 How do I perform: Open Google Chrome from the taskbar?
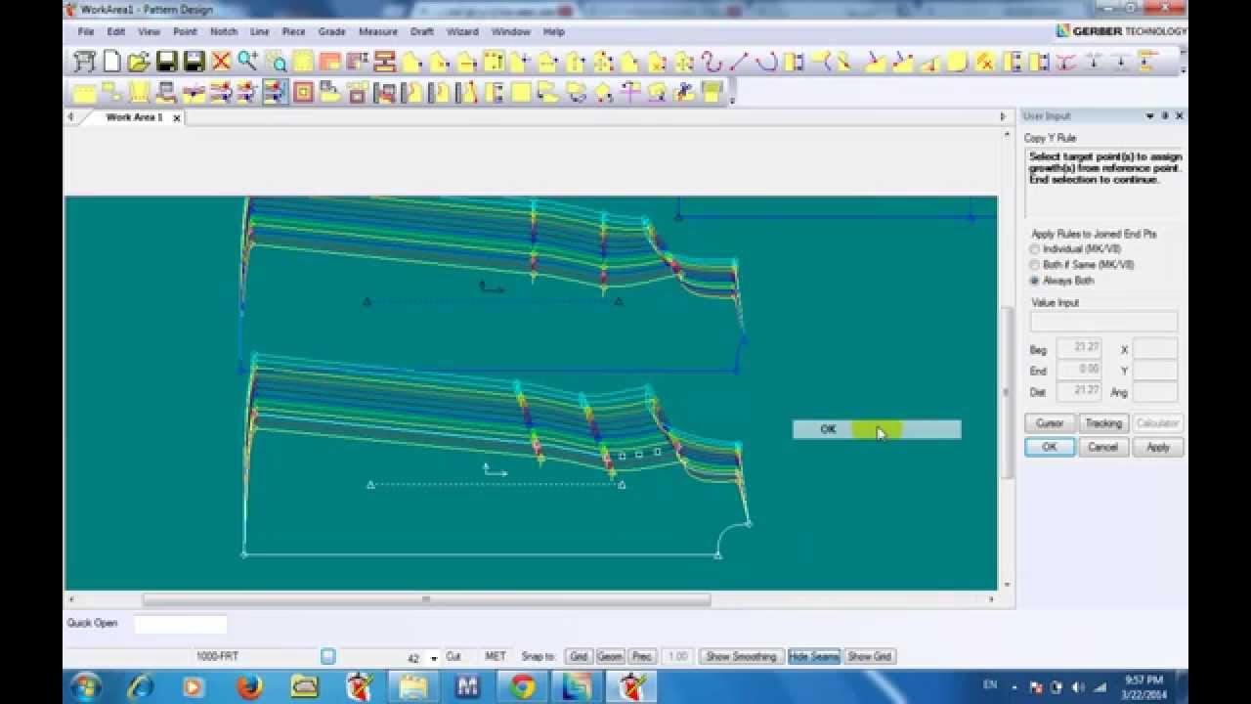[x=522, y=685]
